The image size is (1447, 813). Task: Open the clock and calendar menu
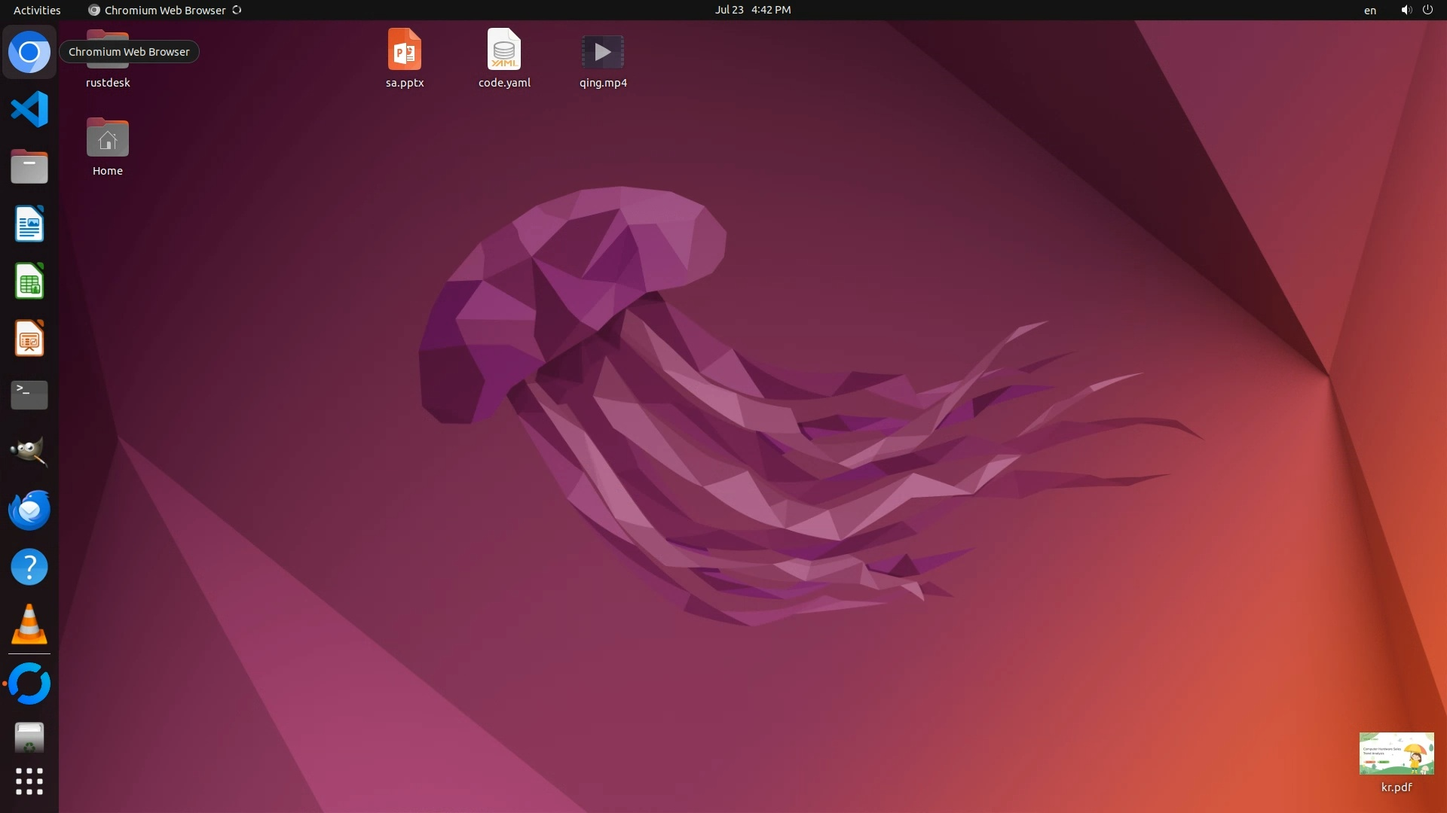tap(752, 10)
